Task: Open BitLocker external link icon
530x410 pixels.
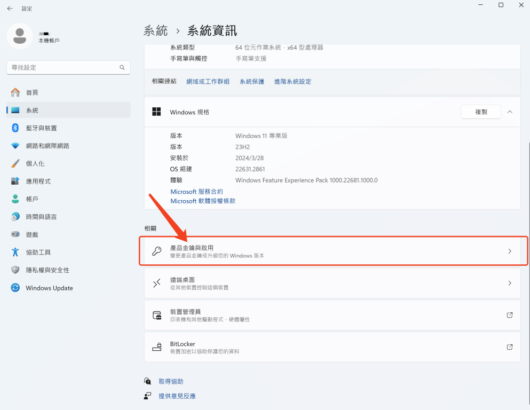Action: click(x=510, y=347)
